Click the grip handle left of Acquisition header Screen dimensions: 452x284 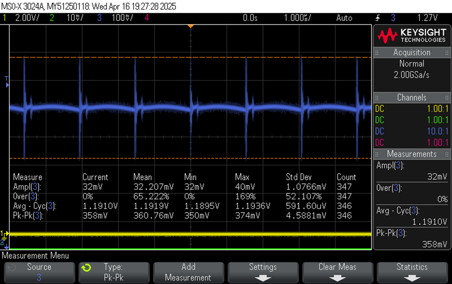377,53
